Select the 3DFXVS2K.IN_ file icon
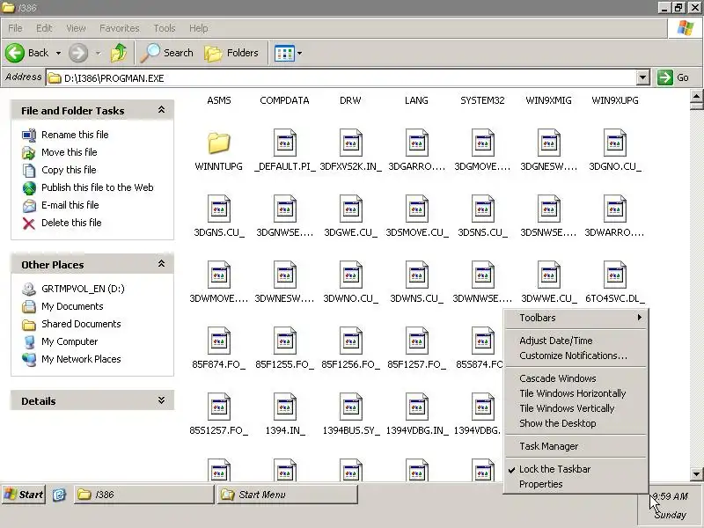 click(350, 143)
